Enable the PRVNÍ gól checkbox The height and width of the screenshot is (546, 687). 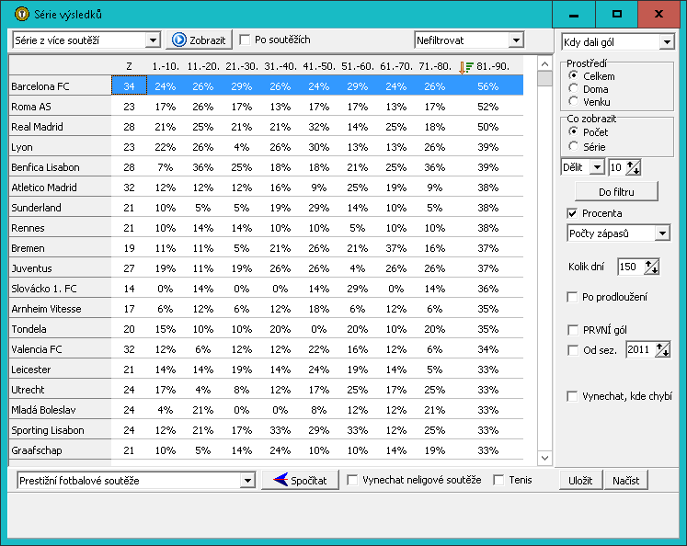pos(573,330)
